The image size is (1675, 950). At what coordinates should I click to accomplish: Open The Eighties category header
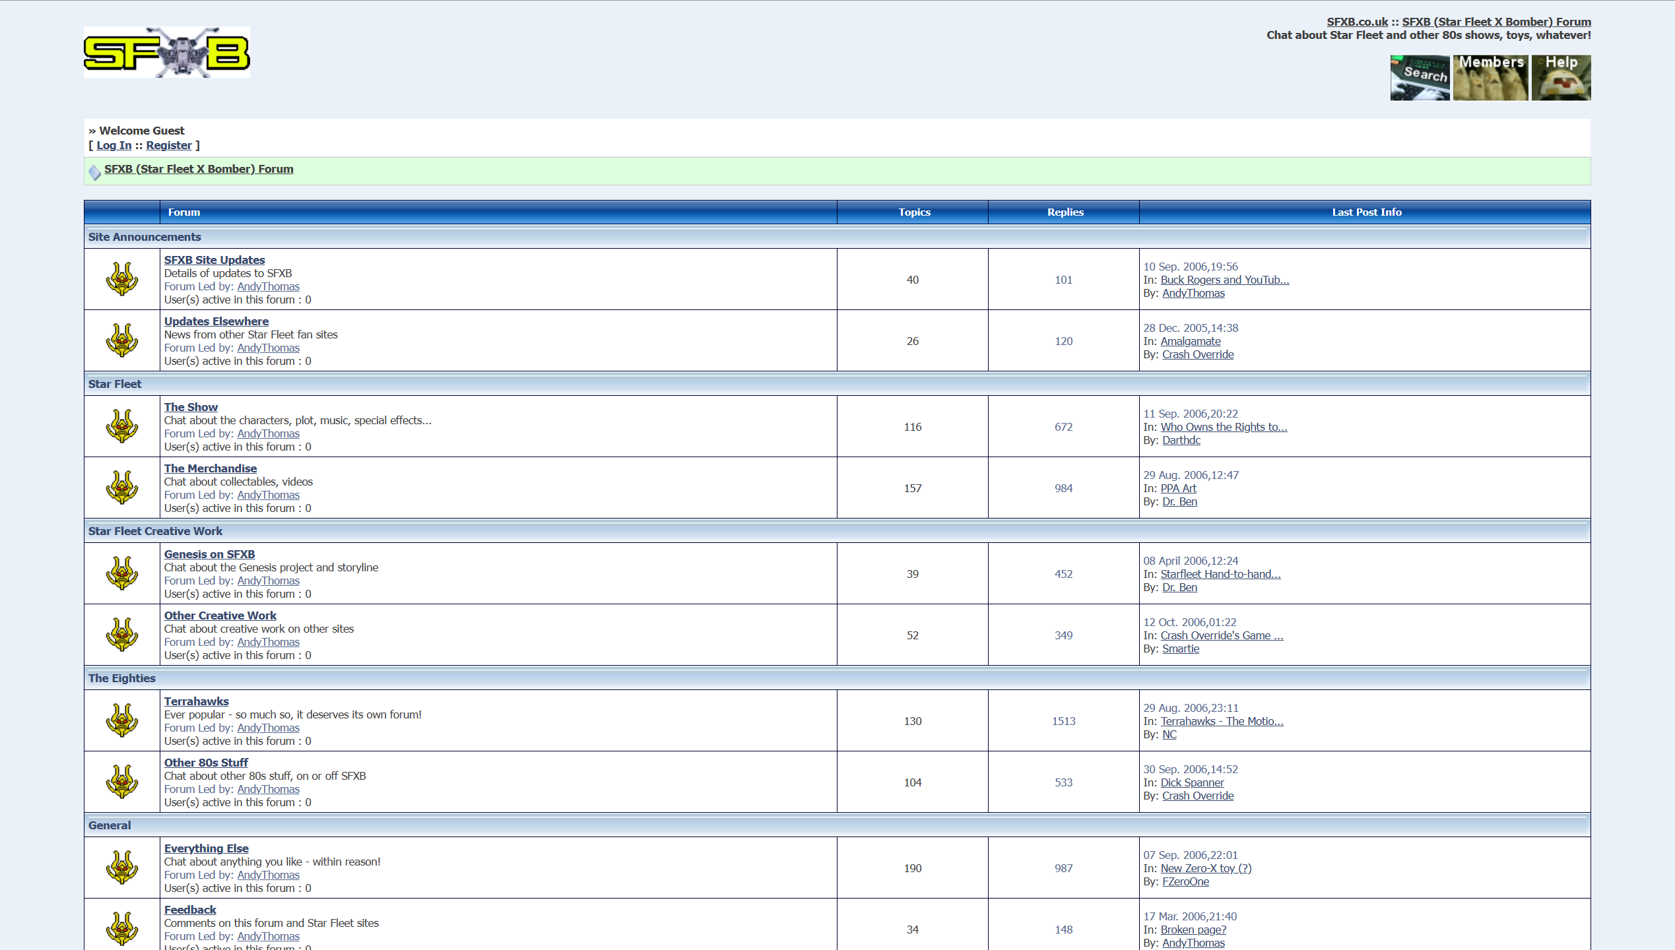point(122,678)
